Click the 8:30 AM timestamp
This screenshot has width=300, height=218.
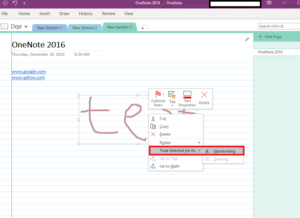82,54
